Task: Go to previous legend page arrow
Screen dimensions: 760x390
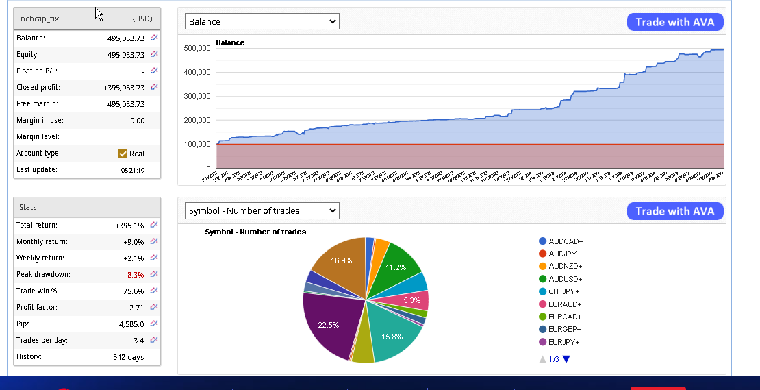Action: coord(542,359)
